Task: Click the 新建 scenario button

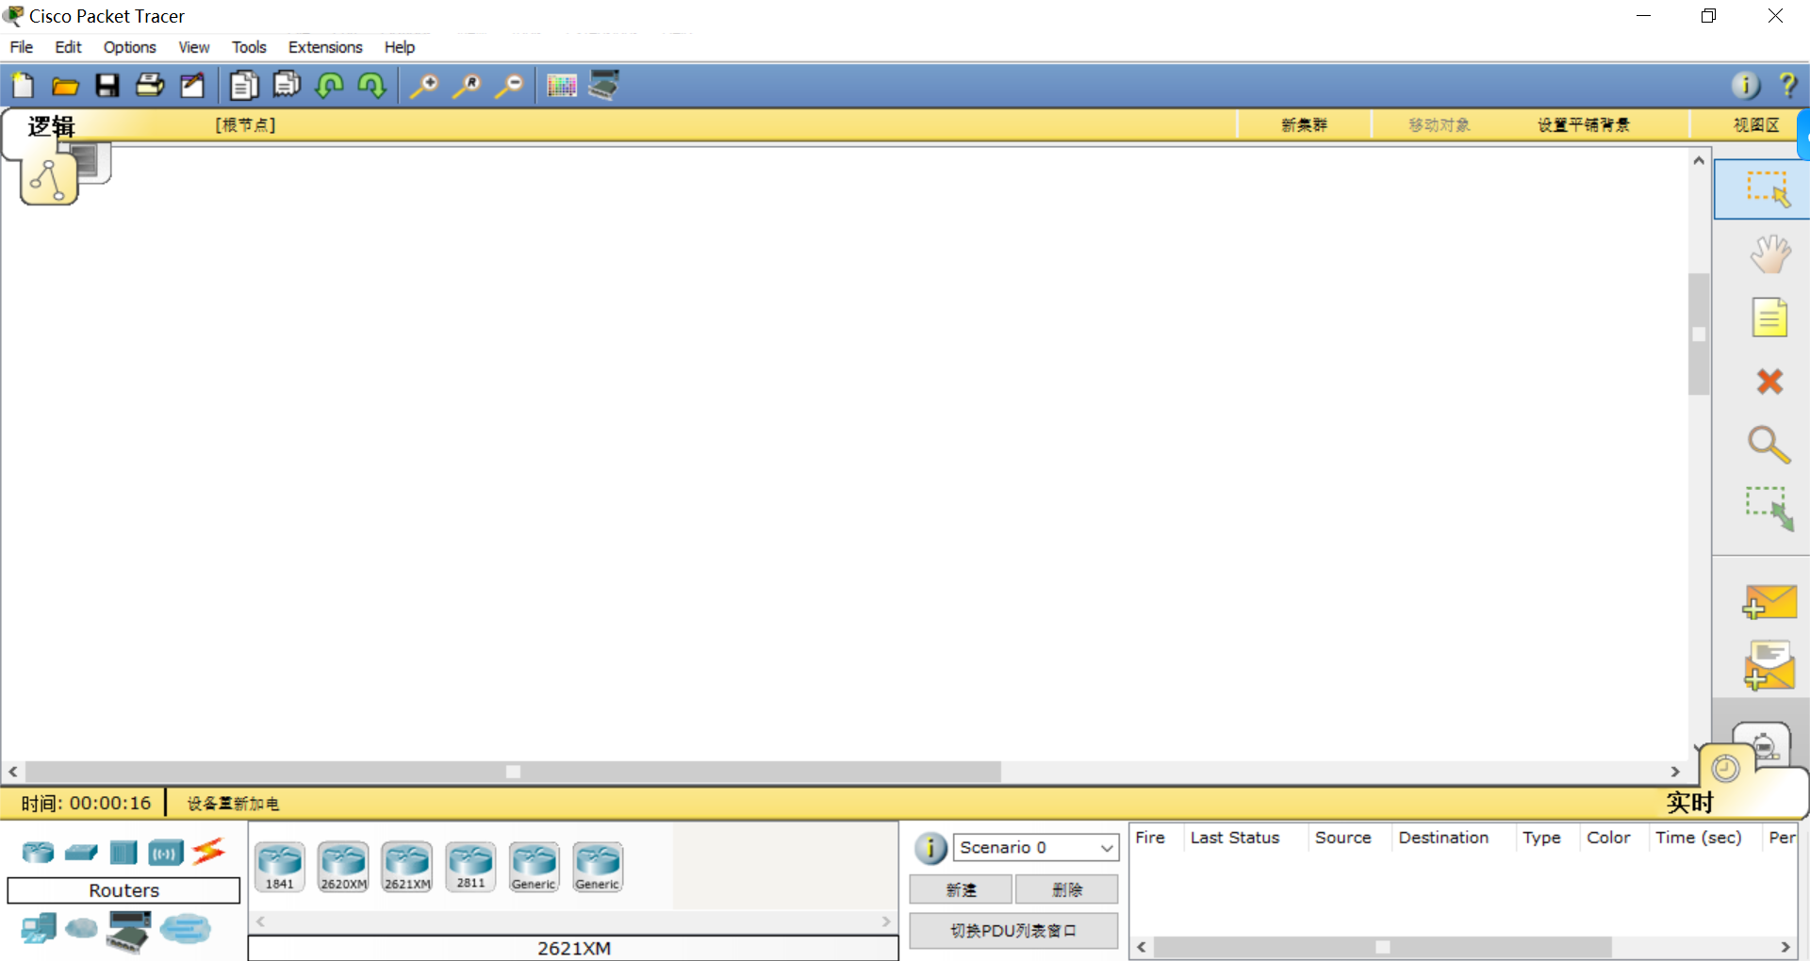Action: [x=961, y=889]
